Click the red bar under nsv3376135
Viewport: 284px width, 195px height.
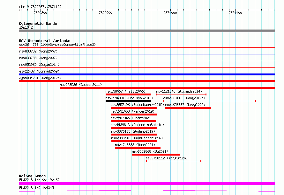134,135
